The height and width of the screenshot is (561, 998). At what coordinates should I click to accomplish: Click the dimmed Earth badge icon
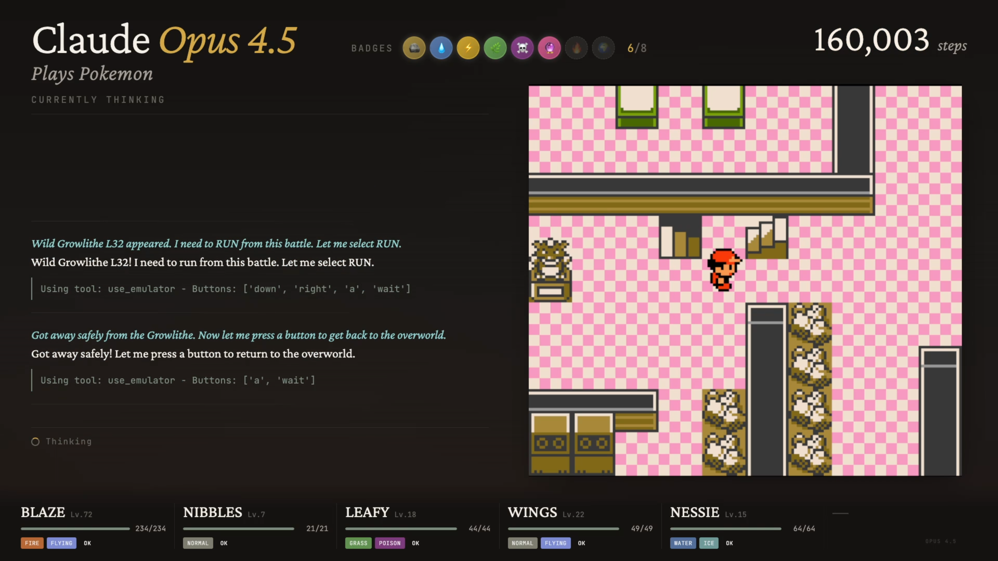(x=603, y=48)
